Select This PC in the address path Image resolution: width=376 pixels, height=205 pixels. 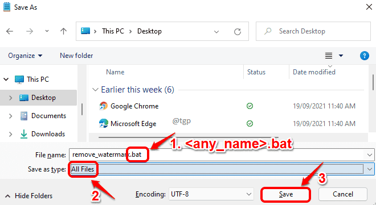coord(113,31)
